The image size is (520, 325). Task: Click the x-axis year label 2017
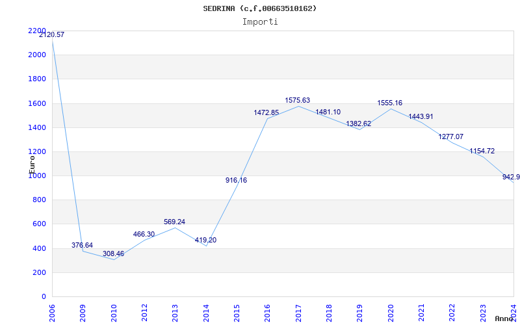pos(298,313)
